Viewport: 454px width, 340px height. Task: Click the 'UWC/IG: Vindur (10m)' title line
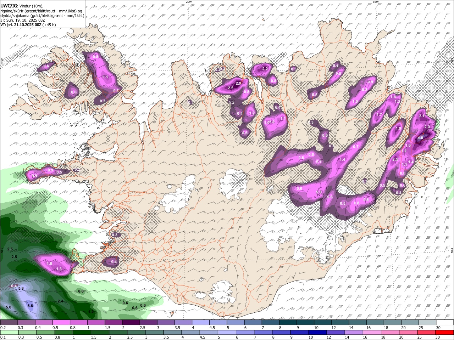(22, 6)
